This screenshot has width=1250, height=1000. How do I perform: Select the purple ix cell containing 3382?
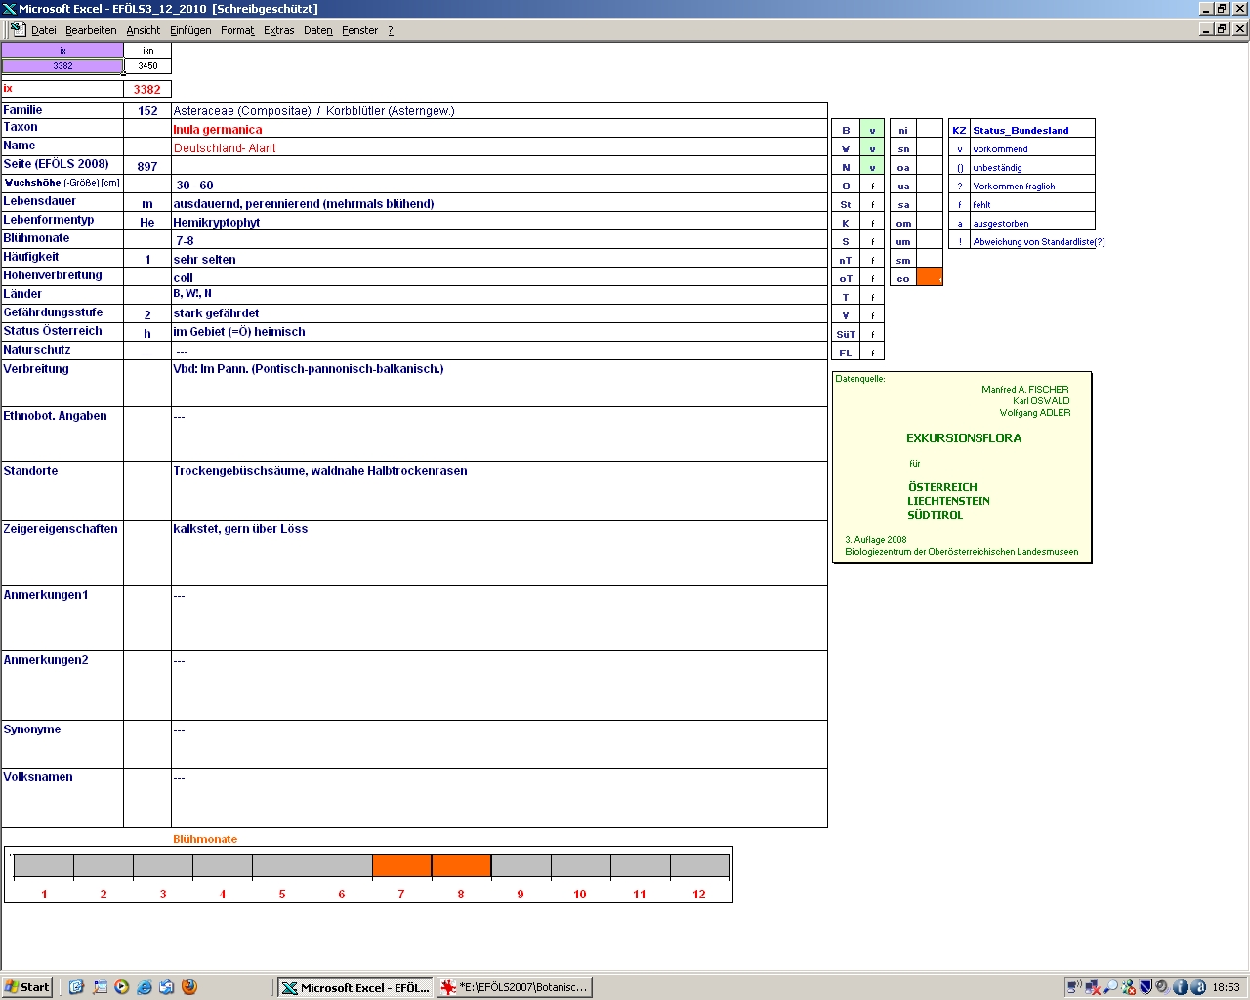62,66
